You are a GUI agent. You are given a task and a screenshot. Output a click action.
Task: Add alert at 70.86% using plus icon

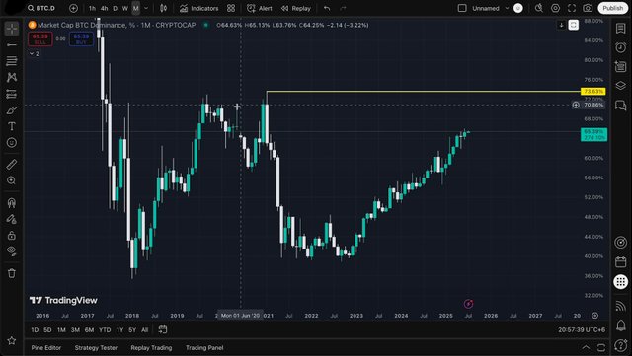pyautogui.click(x=576, y=105)
